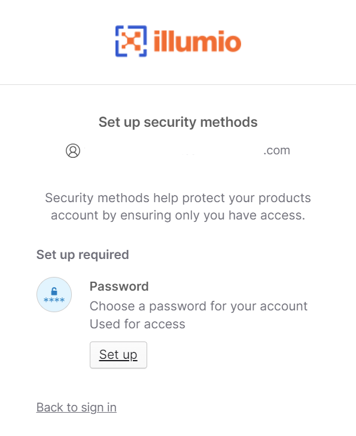The height and width of the screenshot is (436, 356).
Task: Click the 'only you have access' text line
Action: coord(178,215)
